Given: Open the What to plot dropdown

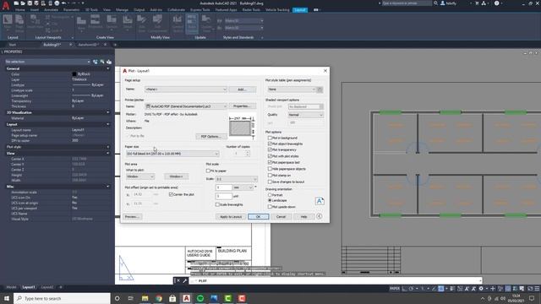Looking at the screenshot, I should click(x=140, y=176).
